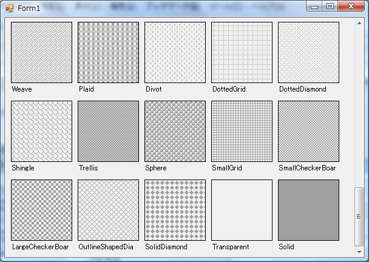This screenshot has height=262, width=369.
Task: Click the scrollbar down arrow
Action: pos(359,252)
